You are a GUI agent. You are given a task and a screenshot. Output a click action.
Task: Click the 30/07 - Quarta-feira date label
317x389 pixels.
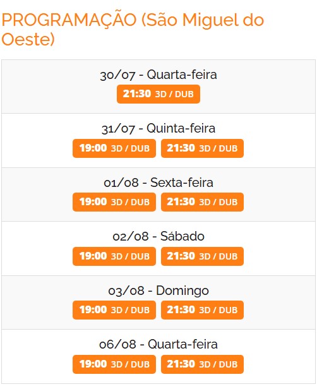[158, 75]
